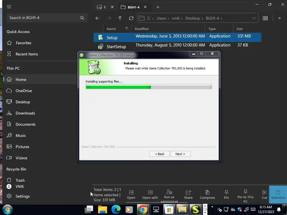
Task: Click Desktop in the breadcrumb path
Action: (x=193, y=18)
